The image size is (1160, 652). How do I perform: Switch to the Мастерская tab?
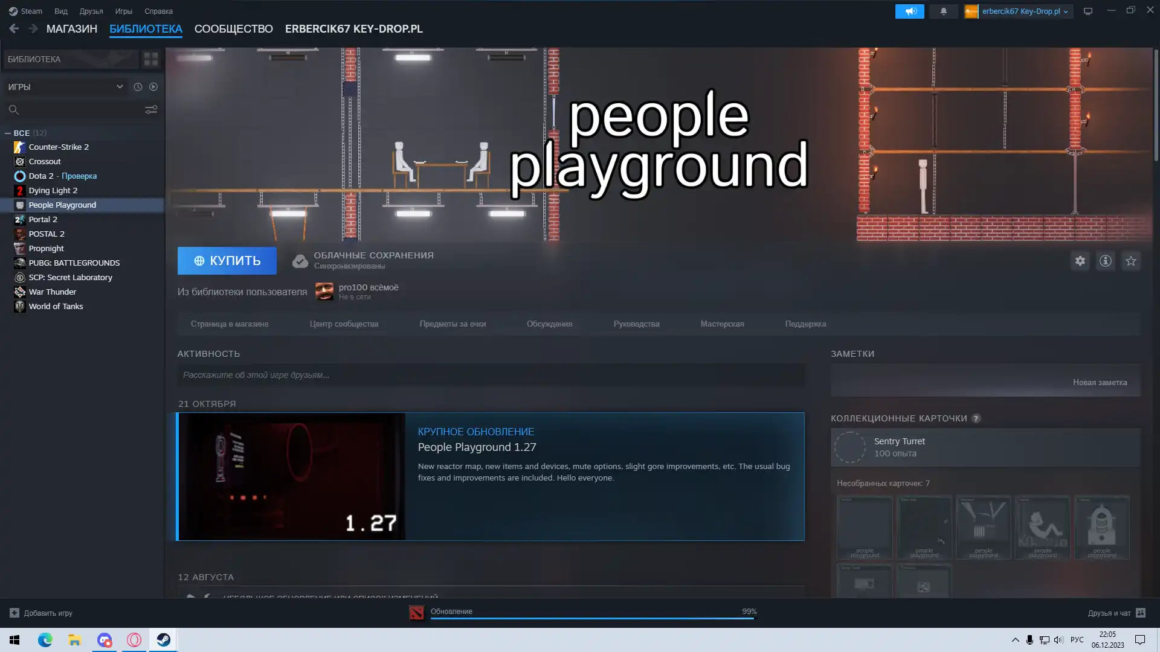tap(722, 324)
